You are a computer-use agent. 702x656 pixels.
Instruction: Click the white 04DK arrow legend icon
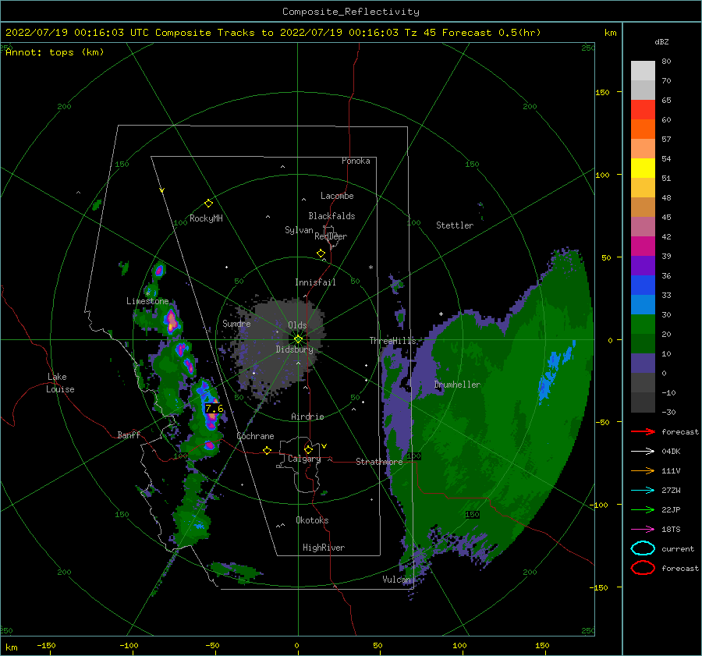pos(643,451)
